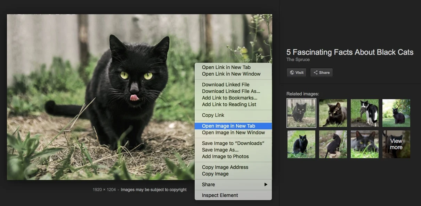This screenshot has height=206, width=421.
Task: Click Copy Link in context menu
Action: pos(213,115)
